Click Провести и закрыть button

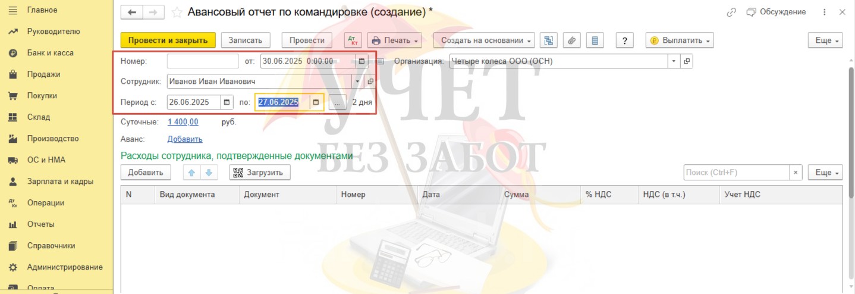[168, 40]
